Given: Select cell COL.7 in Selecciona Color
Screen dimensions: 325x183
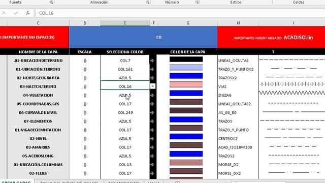Looking at the screenshot, I should (x=125, y=60).
